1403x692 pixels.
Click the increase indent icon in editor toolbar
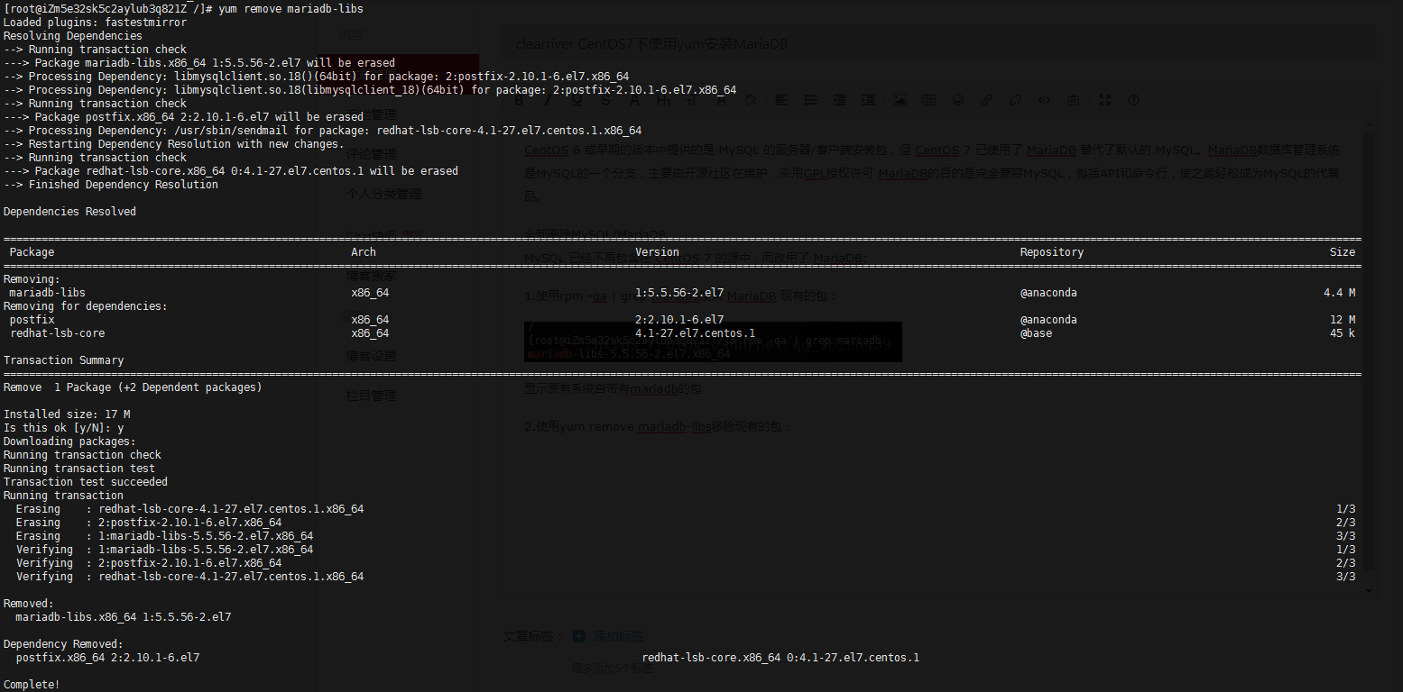point(868,100)
